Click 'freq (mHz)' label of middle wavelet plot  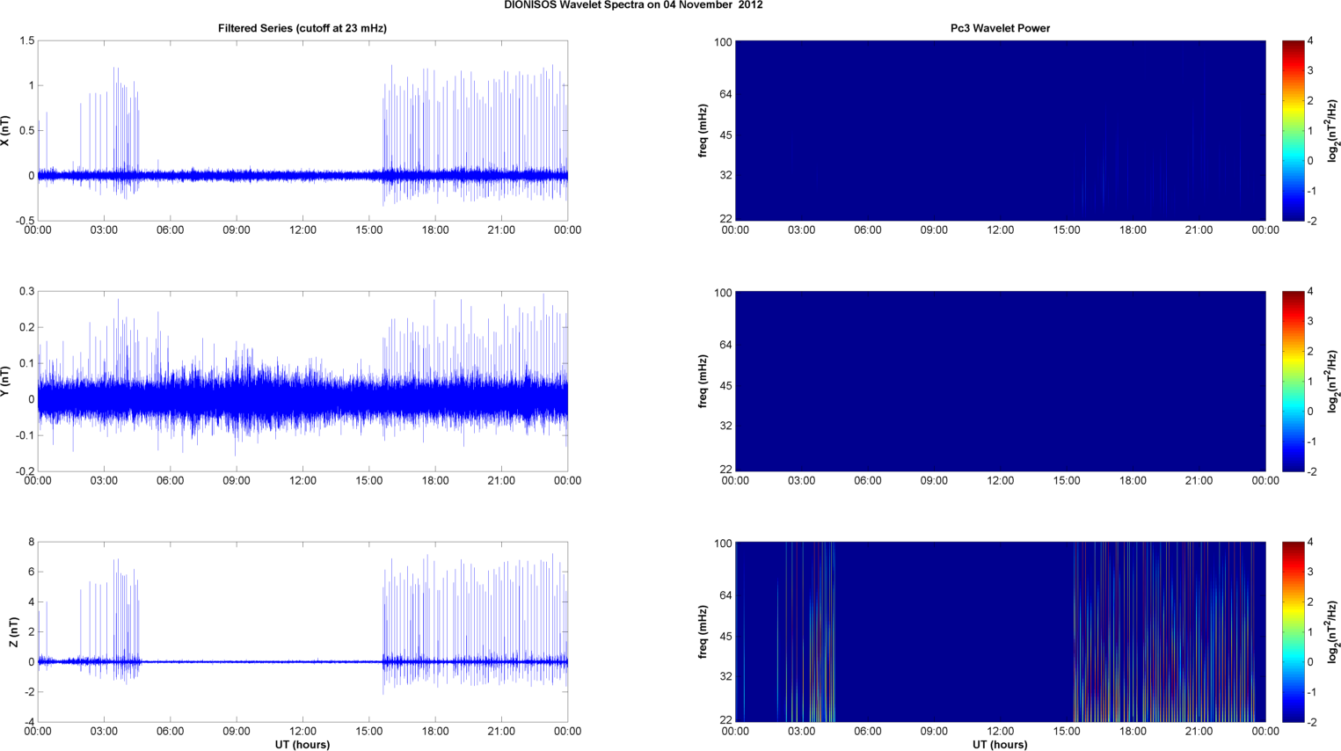click(x=703, y=381)
